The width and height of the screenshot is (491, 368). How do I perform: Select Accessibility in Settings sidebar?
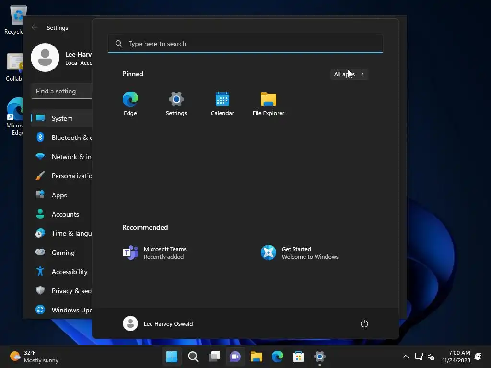pyautogui.click(x=62, y=272)
